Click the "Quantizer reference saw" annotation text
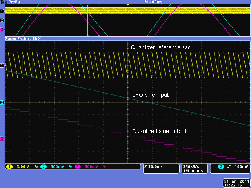The height and width of the screenshot is (188, 251). 161,47
